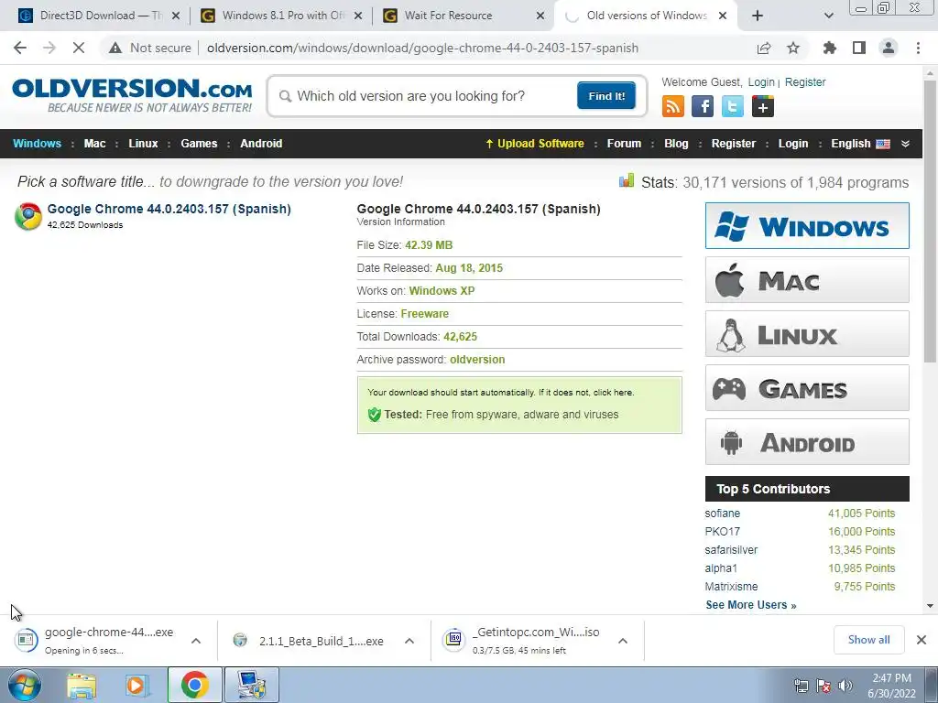Open the Forum nav link

coord(624,144)
